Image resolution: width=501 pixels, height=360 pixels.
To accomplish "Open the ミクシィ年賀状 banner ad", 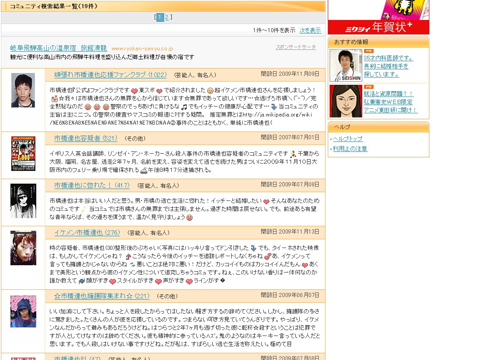I will [x=378, y=17].
